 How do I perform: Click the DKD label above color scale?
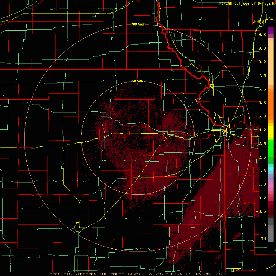coord(270,18)
